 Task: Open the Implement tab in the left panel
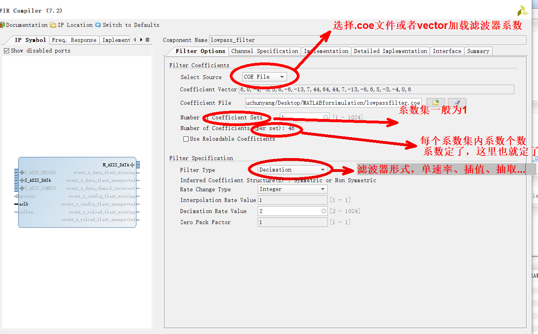click(x=116, y=40)
